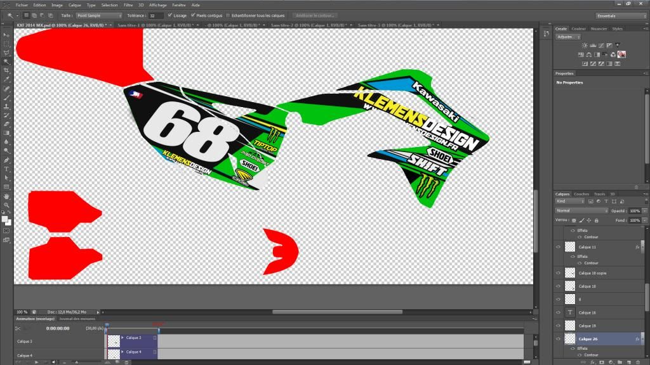Open the Essentials workspace dropdown
Screen dimensions: 650x365
[x=621, y=15]
